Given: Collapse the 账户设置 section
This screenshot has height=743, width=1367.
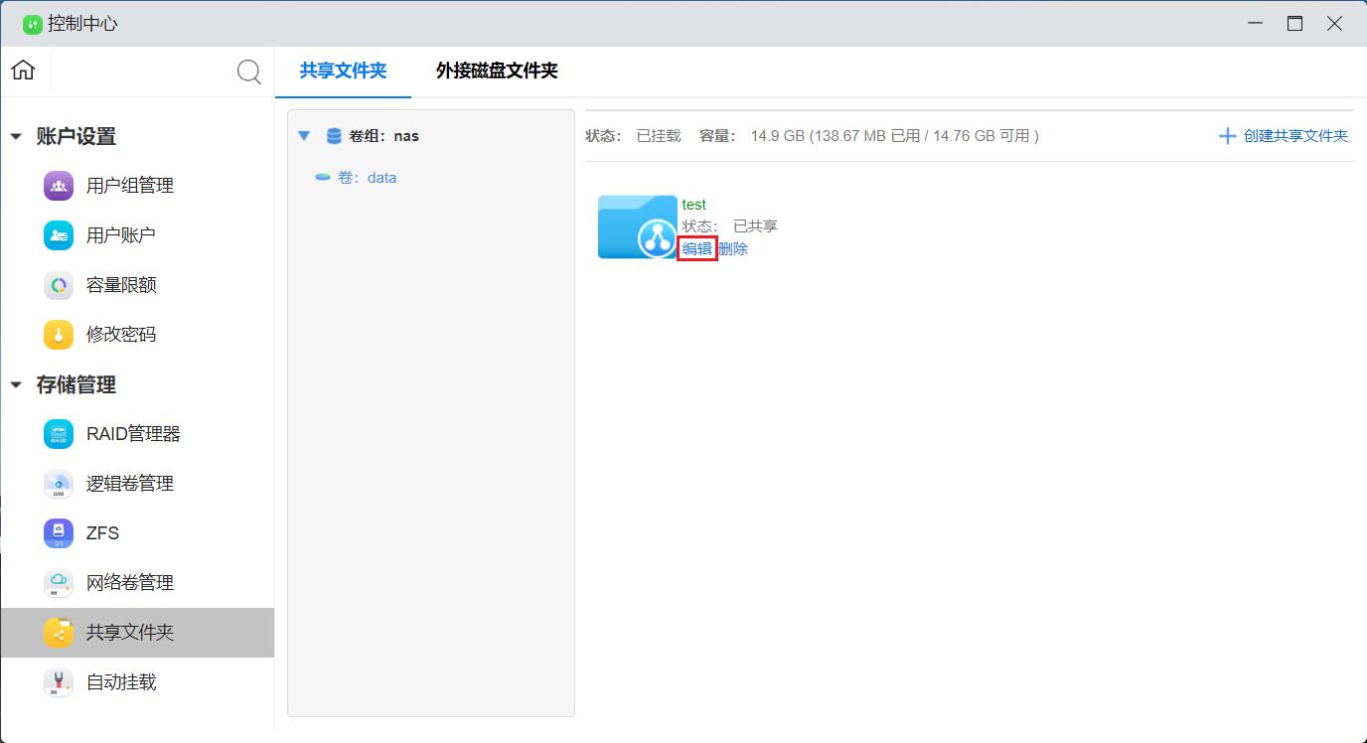Looking at the screenshot, I should tap(16, 137).
